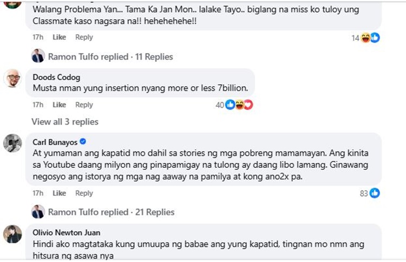This screenshot has width=406, height=262.
Task: Click Ramon Tulfo's avatar beside 11 Replies
Action: (x=38, y=56)
